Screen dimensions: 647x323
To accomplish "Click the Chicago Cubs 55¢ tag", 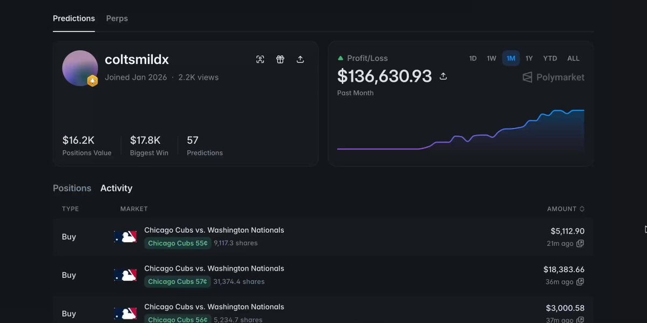I will (178, 243).
